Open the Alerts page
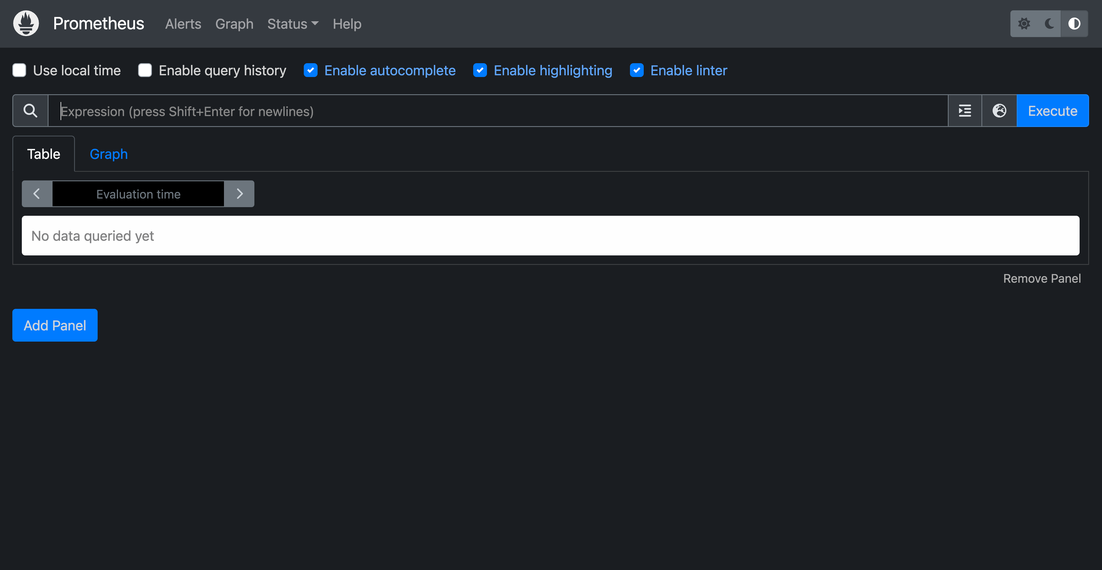 coord(183,24)
